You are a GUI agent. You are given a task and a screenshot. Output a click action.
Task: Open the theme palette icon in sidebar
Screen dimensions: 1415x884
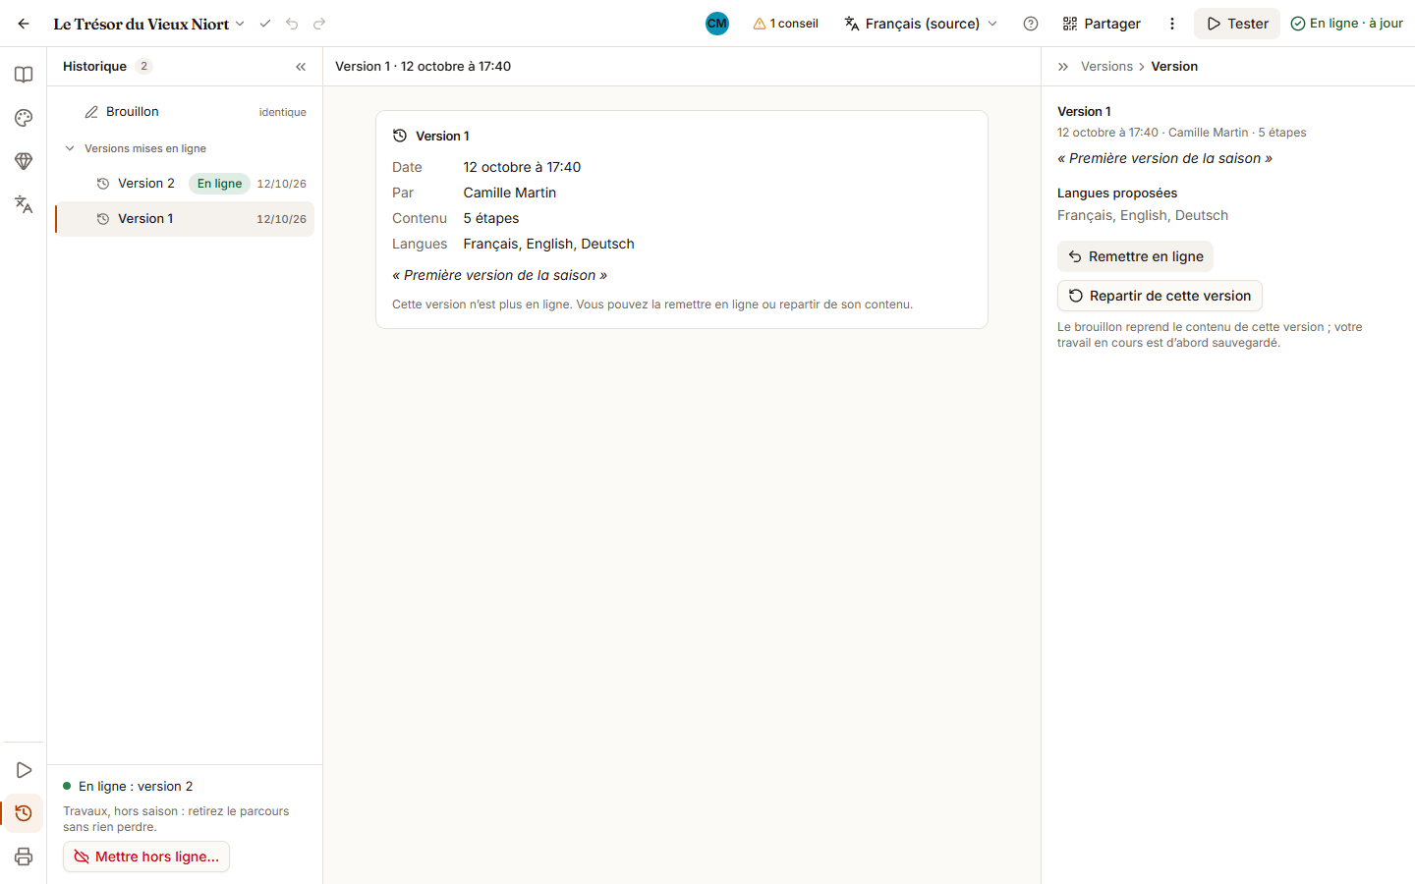click(x=24, y=118)
